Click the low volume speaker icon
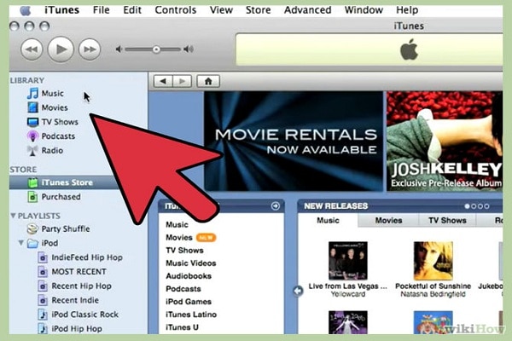Image resolution: width=512 pixels, height=341 pixels. coord(119,49)
